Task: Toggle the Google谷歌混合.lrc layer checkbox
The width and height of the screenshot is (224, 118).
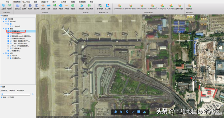Action: [x=8, y=36]
